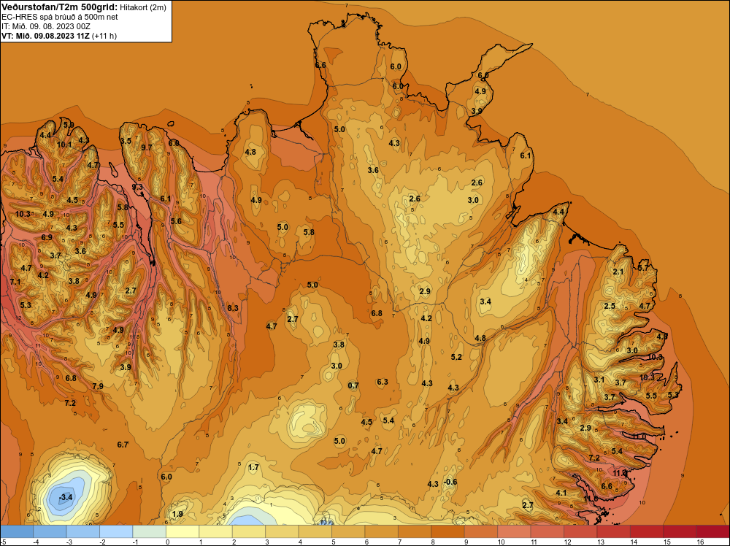The width and height of the screenshot is (730, 546).
Task: Click the Veðurstofan/T2m 500grid title
Action: (59, 7)
